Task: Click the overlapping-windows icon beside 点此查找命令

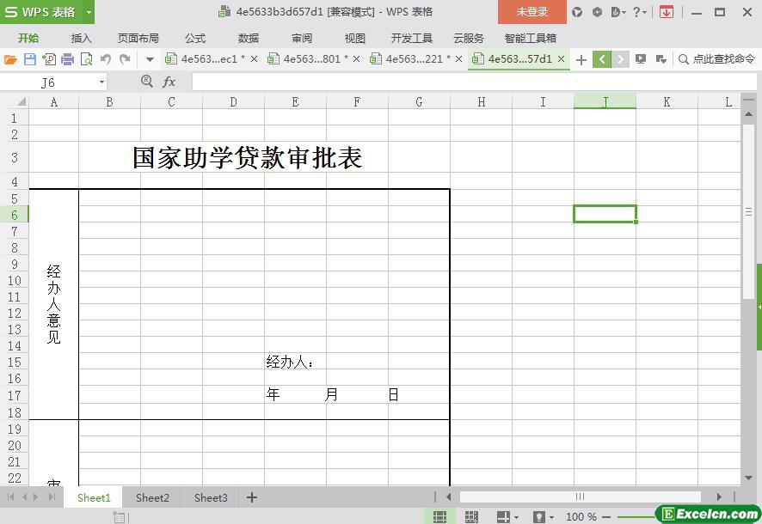Action: (x=661, y=59)
